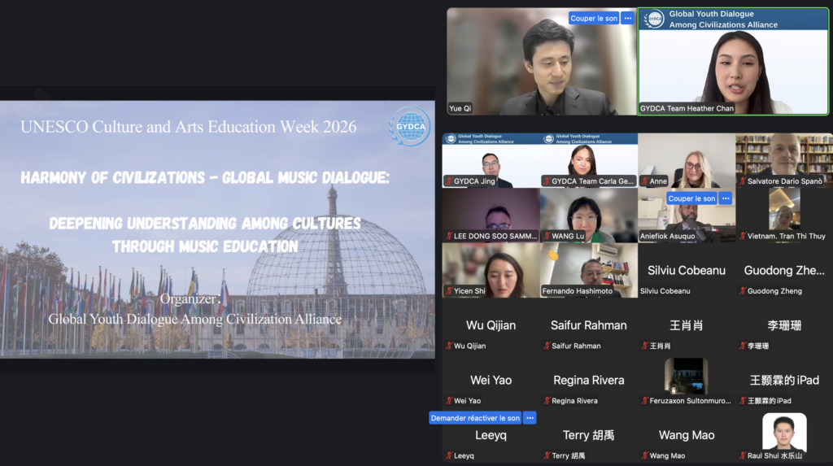Click Demander réactiver le son for Leeyq
The width and height of the screenshot is (833, 466).
475,418
